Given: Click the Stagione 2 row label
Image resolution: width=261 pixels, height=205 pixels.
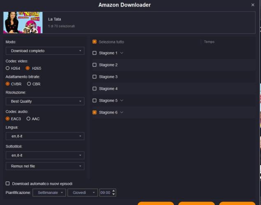Looking at the screenshot, I should coord(108,65).
